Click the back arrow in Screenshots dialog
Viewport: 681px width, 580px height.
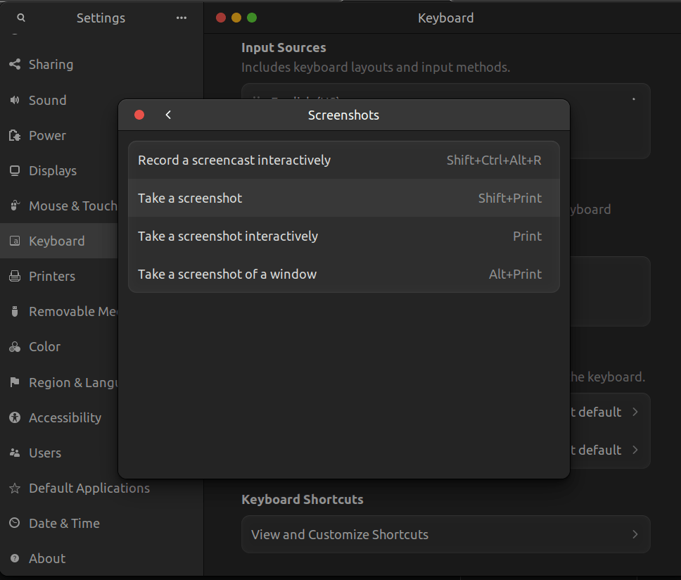[x=167, y=114]
